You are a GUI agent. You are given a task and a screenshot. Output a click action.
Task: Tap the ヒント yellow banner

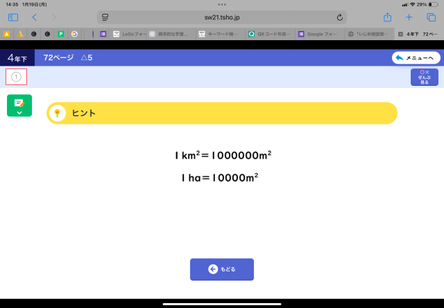point(222,113)
